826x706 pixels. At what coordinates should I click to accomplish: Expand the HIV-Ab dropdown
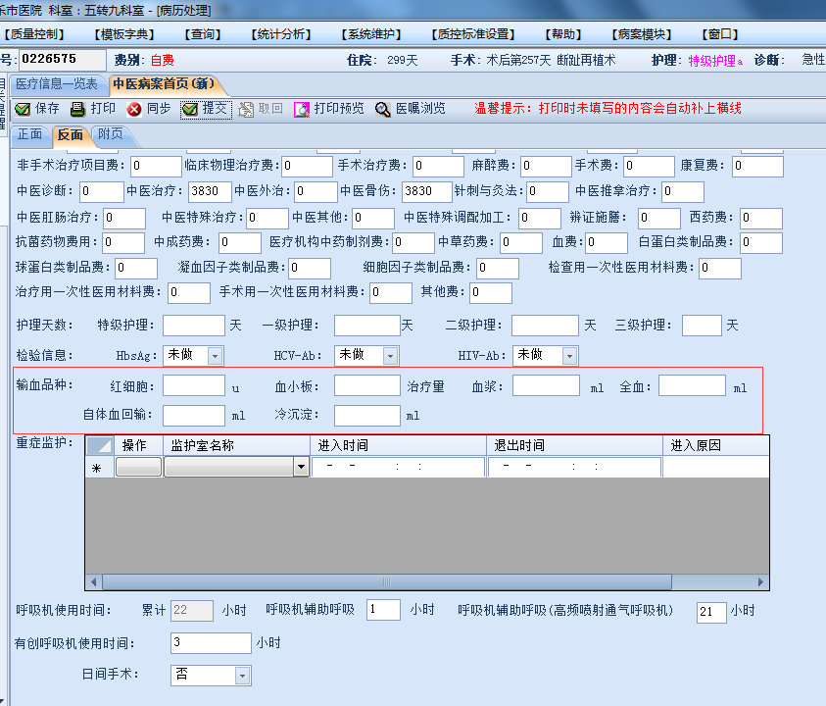(x=569, y=356)
